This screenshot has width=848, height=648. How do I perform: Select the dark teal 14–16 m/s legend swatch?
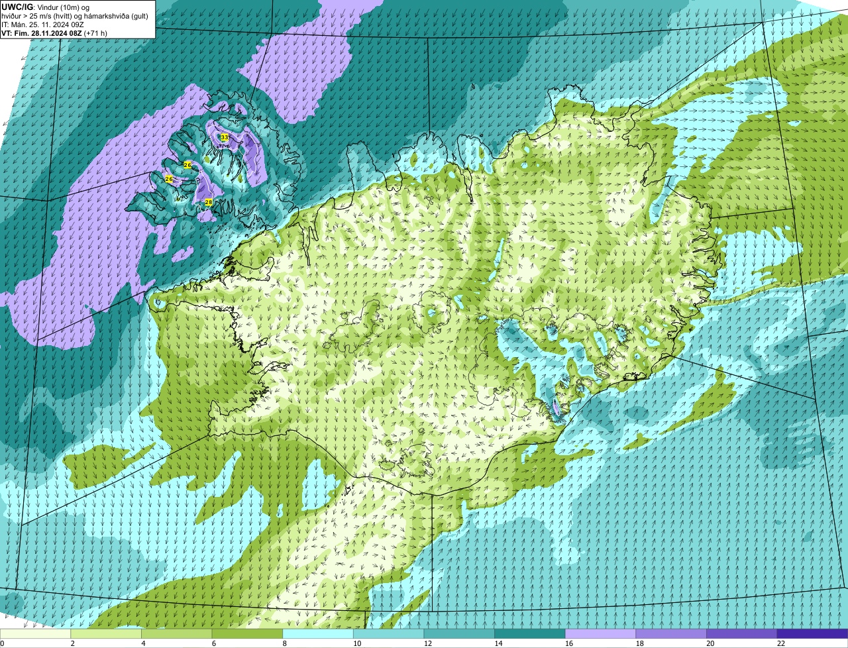[x=530, y=634]
